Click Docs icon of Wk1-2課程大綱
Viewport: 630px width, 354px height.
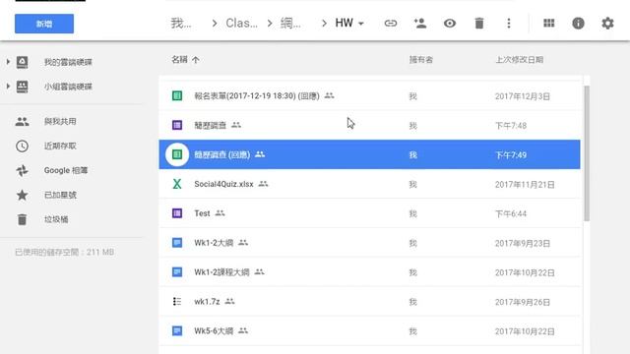point(177,271)
